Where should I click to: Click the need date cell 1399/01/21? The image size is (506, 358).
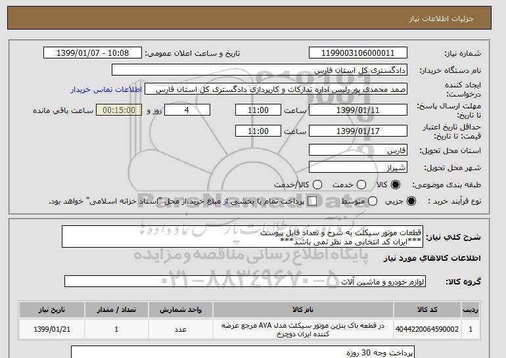52,329
